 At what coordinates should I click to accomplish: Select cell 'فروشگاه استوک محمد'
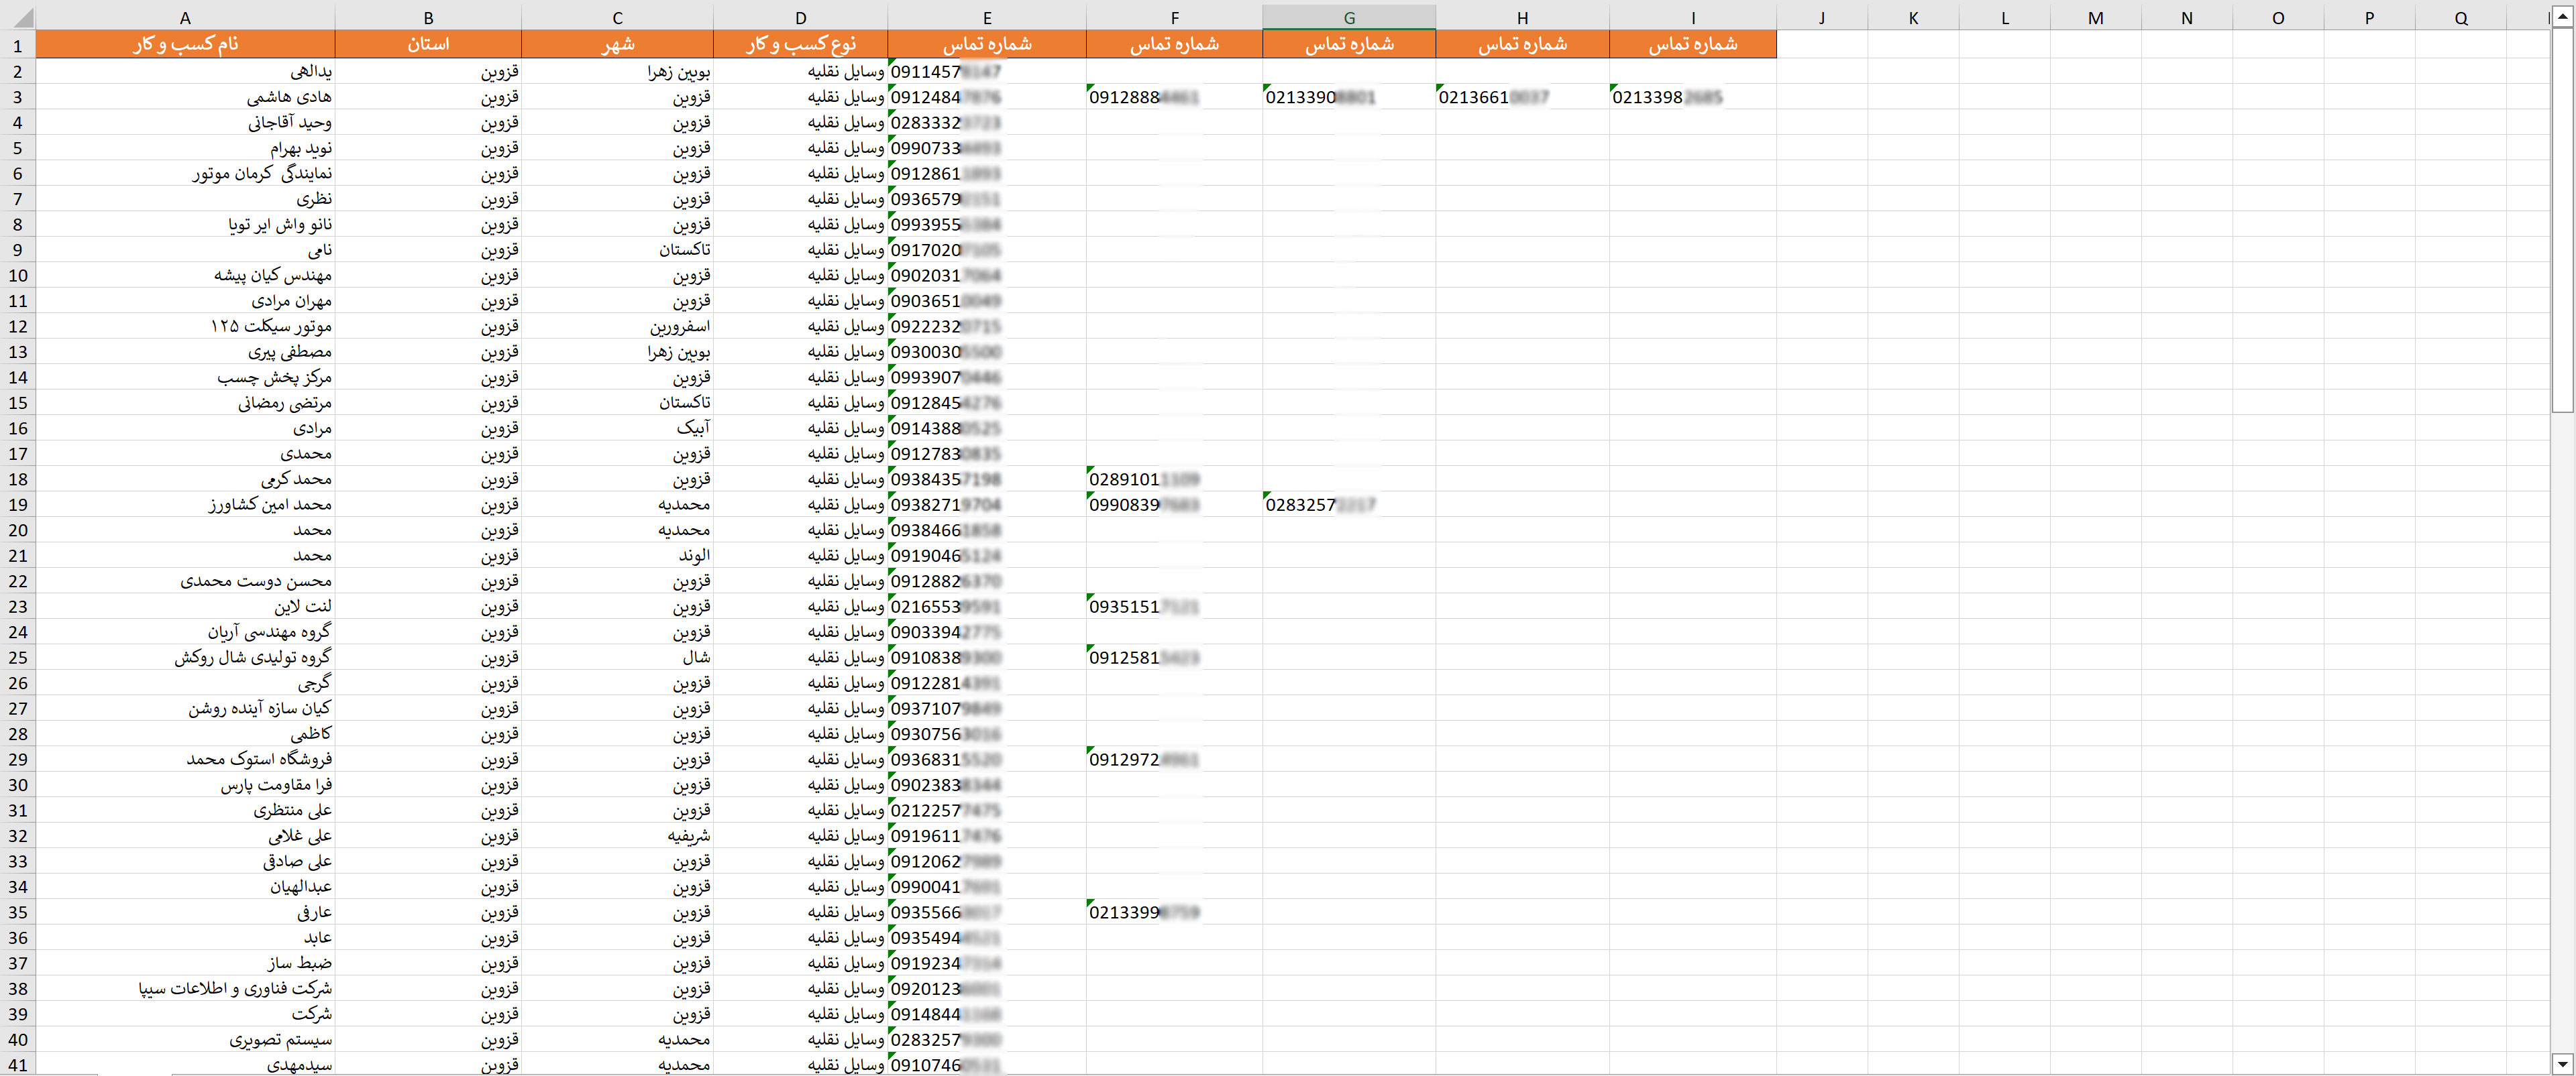185,760
